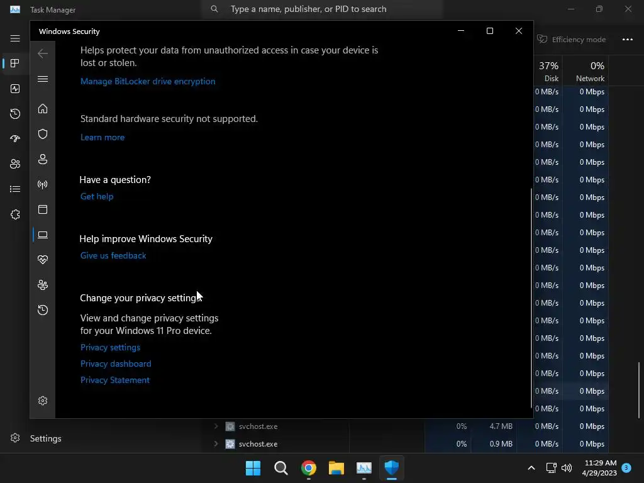Open Task Manager Details page icon

pos(15,189)
